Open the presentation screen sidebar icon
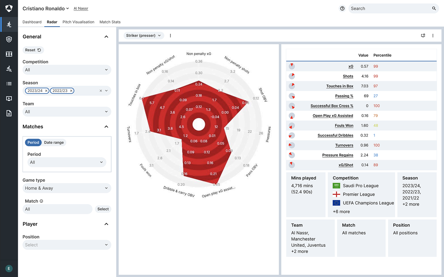 pyautogui.click(x=9, y=98)
